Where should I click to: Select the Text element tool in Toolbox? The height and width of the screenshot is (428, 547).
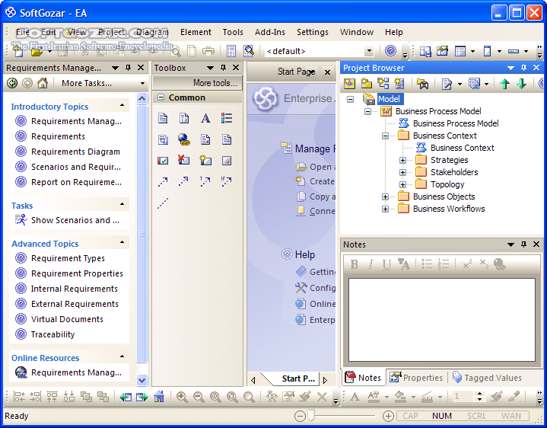[205, 119]
